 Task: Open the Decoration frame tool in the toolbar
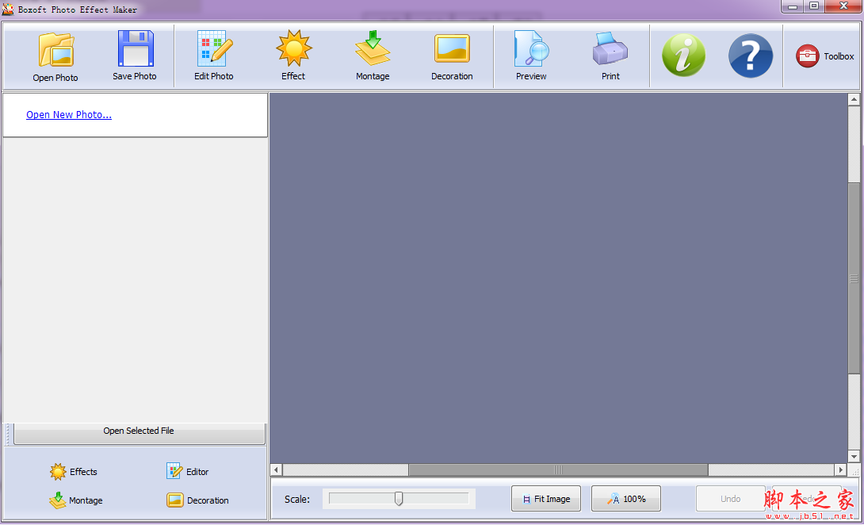(452, 48)
